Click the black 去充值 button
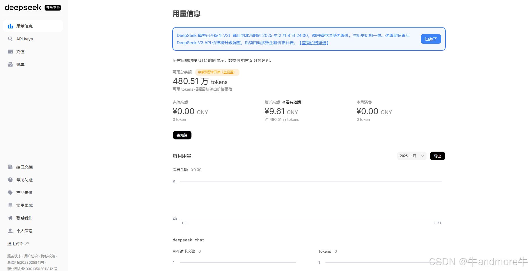 click(182, 135)
